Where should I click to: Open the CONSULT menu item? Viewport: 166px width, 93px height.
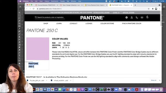73,24
